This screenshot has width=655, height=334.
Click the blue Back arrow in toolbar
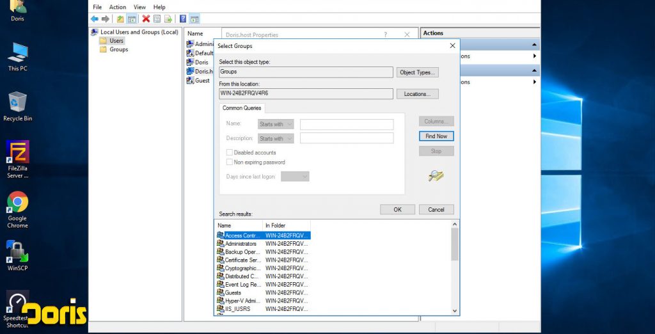point(95,19)
